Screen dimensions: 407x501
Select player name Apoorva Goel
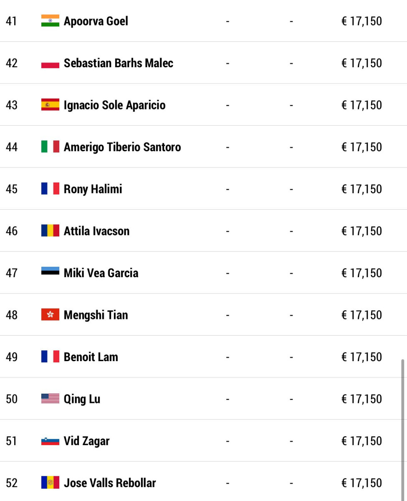pyautogui.click(x=96, y=21)
